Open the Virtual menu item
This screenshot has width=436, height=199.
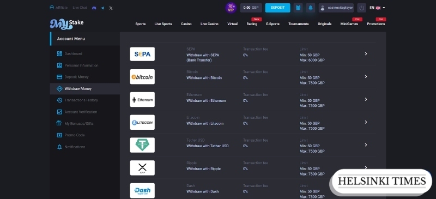[x=233, y=24]
